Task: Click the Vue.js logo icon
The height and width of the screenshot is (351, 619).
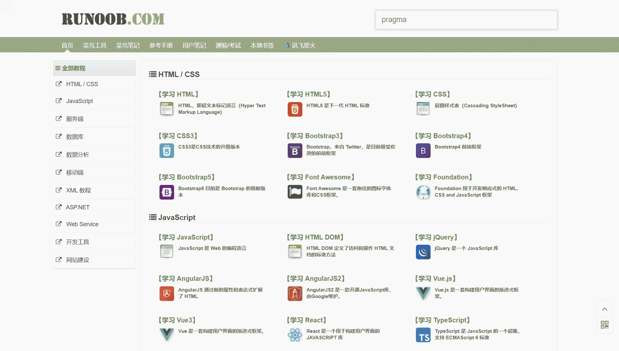Action: coord(423,293)
